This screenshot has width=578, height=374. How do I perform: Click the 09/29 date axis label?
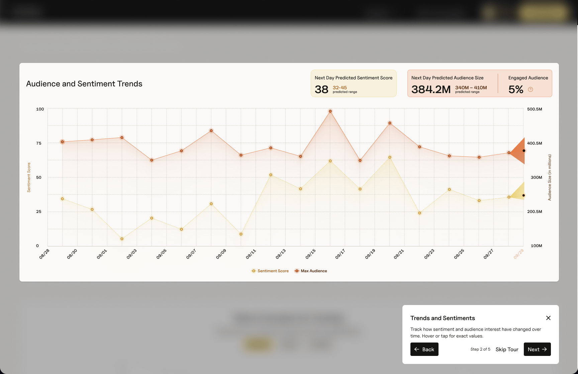[x=518, y=254]
